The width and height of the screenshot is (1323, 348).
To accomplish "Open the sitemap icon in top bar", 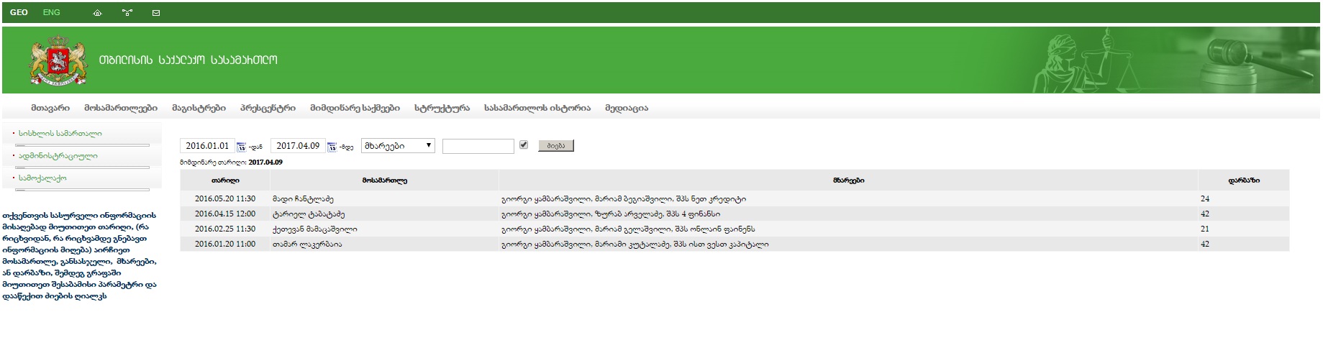I will click(x=127, y=13).
